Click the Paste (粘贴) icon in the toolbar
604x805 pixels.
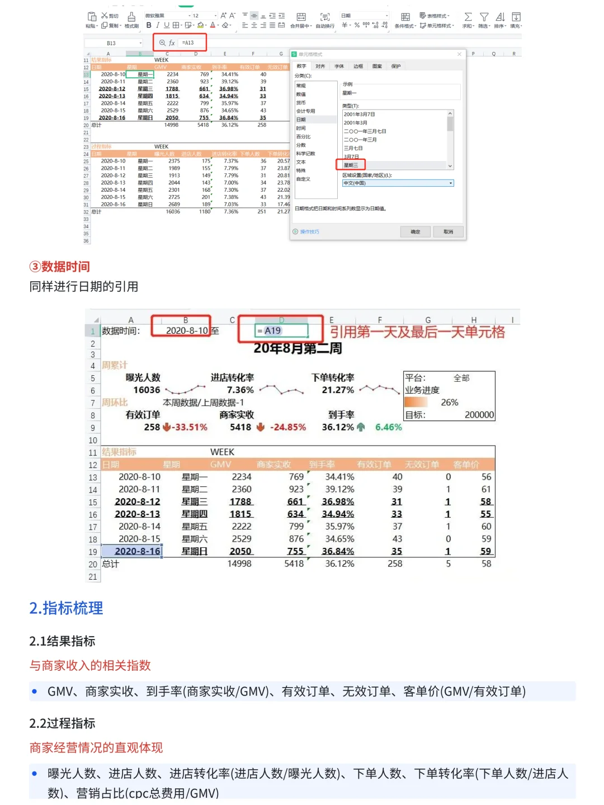(x=92, y=16)
